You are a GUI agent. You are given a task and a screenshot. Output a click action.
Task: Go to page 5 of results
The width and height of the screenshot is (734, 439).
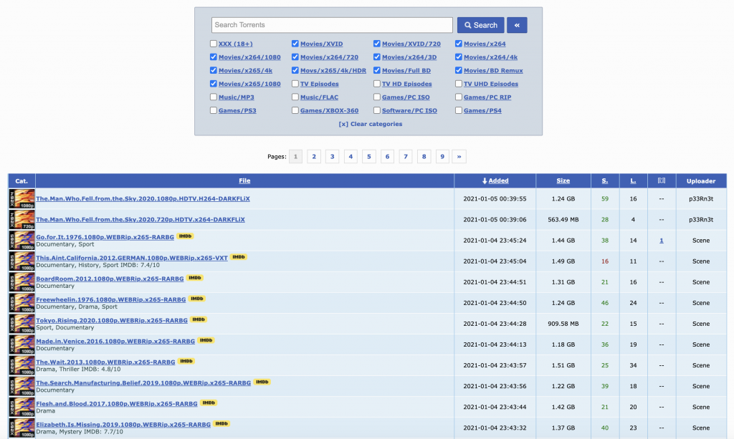tap(369, 157)
